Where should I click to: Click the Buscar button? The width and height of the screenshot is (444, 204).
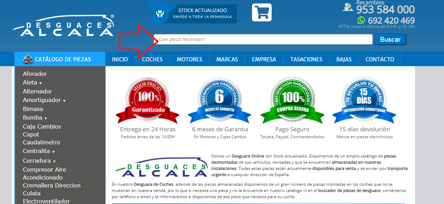tap(390, 39)
